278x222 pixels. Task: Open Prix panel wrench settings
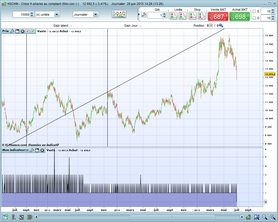(12, 31)
